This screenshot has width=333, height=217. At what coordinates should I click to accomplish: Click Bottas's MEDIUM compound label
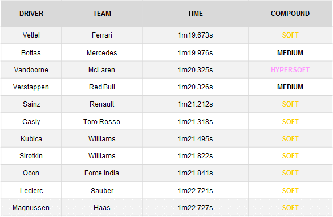[x=290, y=52]
